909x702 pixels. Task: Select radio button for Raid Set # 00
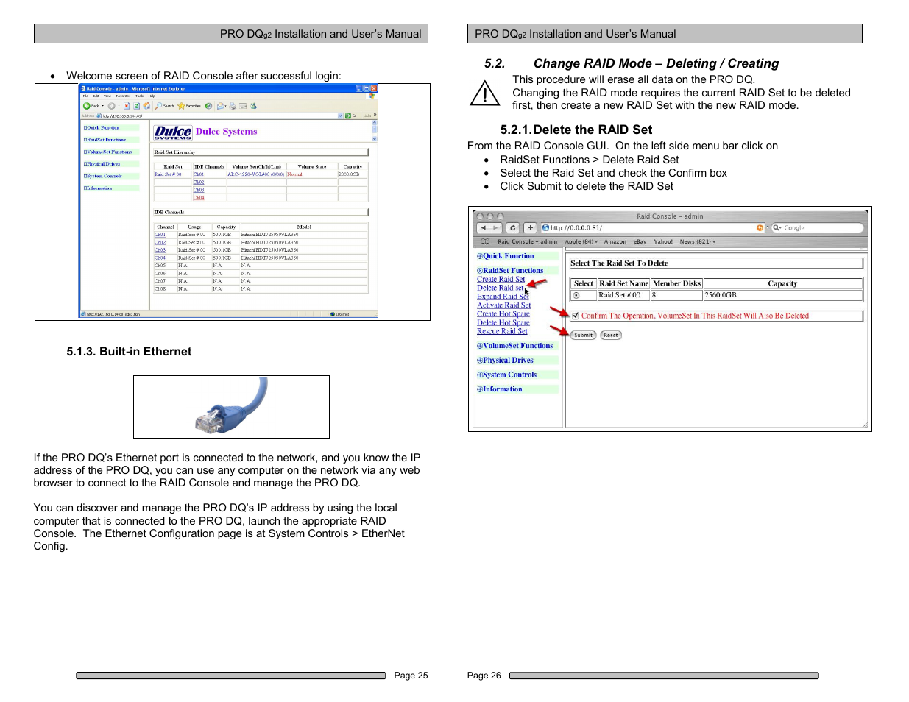tap(576, 295)
